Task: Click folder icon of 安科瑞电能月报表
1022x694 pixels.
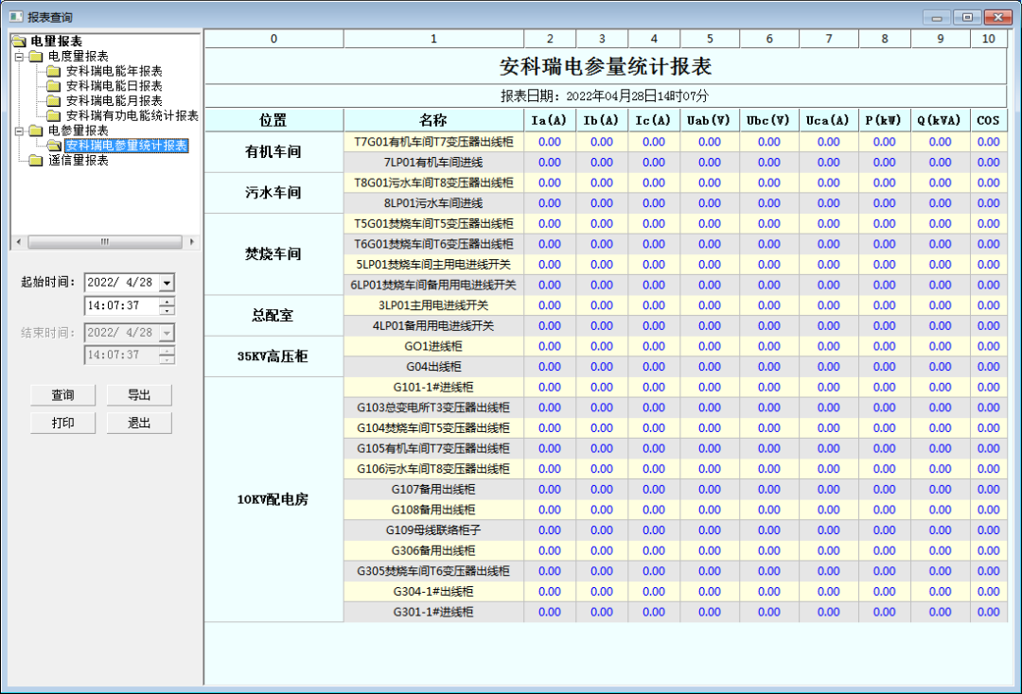Action: (x=54, y=101)
